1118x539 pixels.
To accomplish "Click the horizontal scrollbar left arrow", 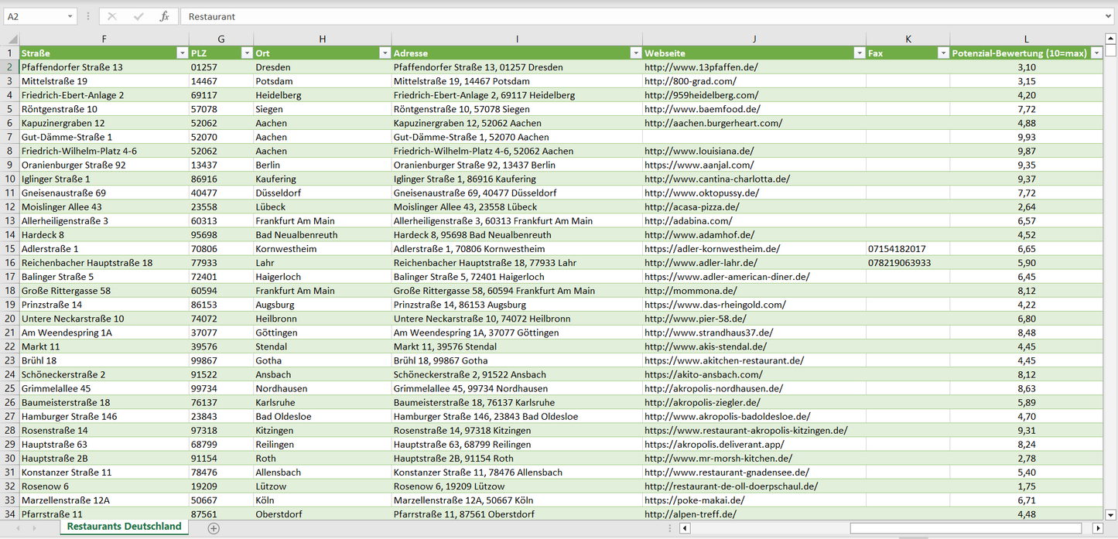I will coord(685,528).
